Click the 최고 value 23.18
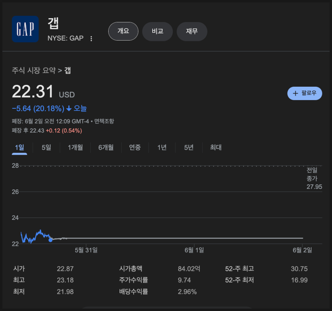Viewport: 332px width, 311px height. click(65, 280)
